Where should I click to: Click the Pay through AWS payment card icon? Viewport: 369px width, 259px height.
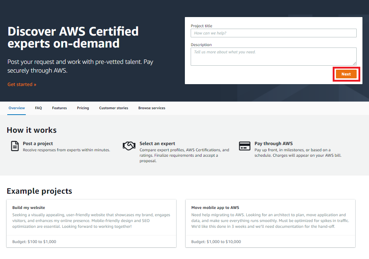click(244, 145)
